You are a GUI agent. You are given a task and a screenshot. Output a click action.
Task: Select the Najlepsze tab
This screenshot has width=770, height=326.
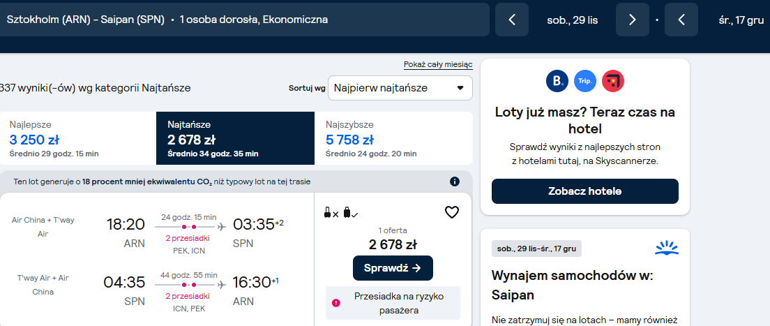[78, 138]
